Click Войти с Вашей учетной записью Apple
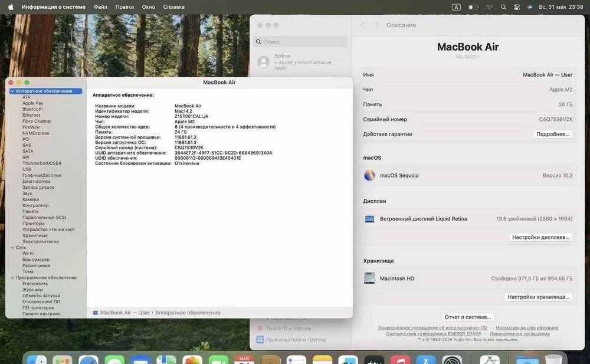Image resolution: width=590 pixels, height=364 pixels. pyautogui.click(x=300, y=62)
